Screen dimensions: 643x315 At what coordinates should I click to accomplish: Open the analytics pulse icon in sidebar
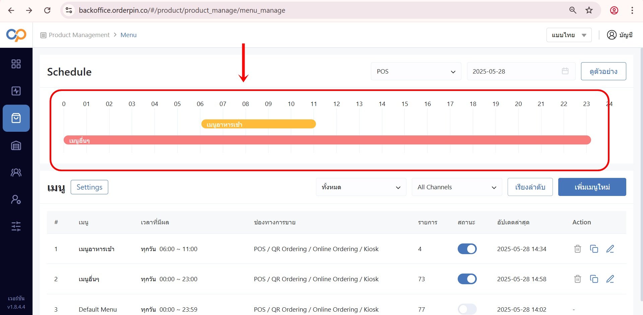[x=16, y=91]
